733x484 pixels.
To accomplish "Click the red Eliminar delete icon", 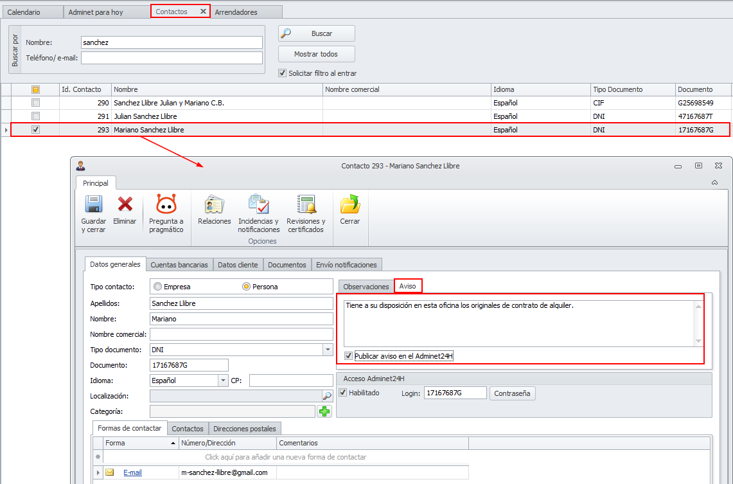I will (125, 205).
